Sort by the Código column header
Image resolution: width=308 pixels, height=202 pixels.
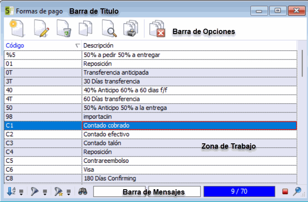pos(43,45)
